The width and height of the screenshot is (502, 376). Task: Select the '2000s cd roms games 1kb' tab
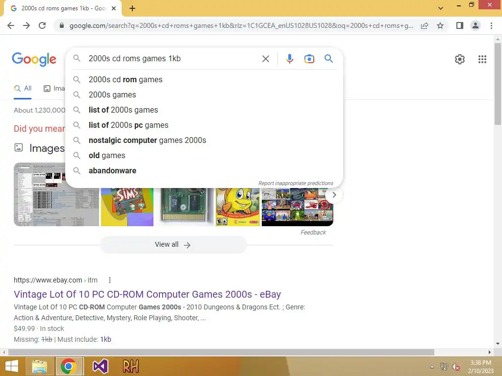[63, 9]
